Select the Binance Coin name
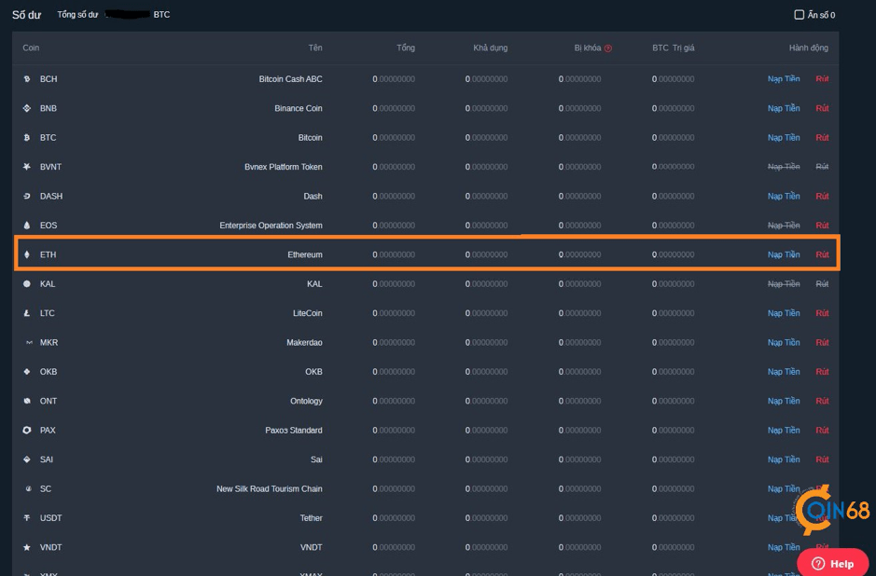The height and width of the screenshot is (576, 876). tap(299, 108)
